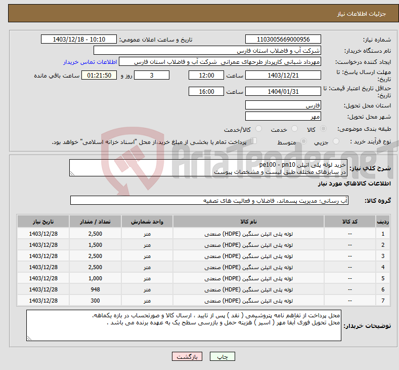Click row 6 quantity 948
The width and height of the screenshot is (399, 370).
click(95, 289)
